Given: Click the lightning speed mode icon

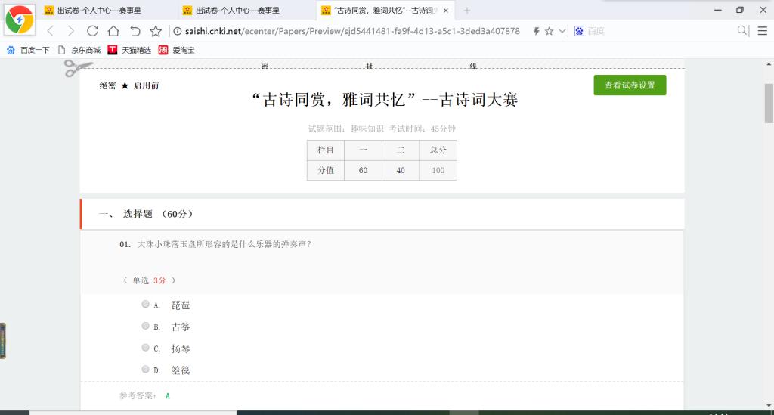Looking at the screenshot, I should pyautogui.click(x=536, y=31).
